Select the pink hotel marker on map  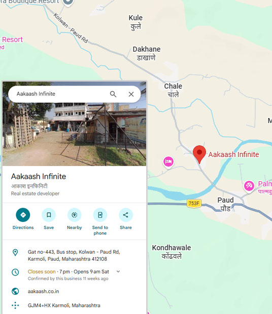point(168,162)
